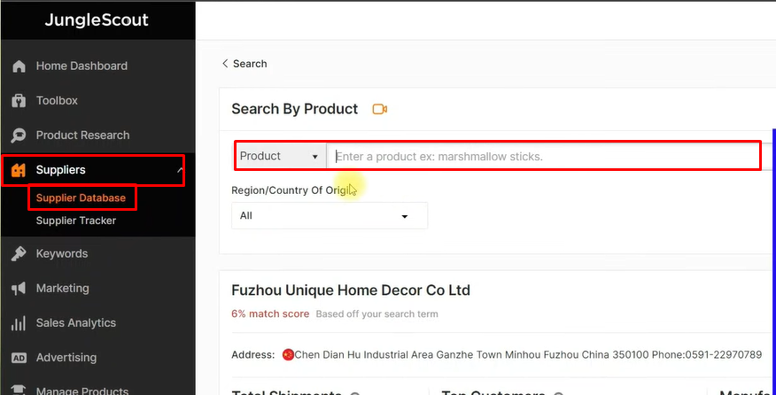Go back using the Search chevron arrow
Screen dimensions: 776x395
(x=225, y=64)
